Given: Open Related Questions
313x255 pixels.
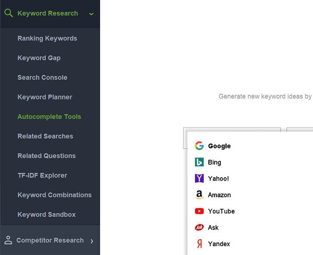Looking at the screenshot, I should [x=47, y=156].
